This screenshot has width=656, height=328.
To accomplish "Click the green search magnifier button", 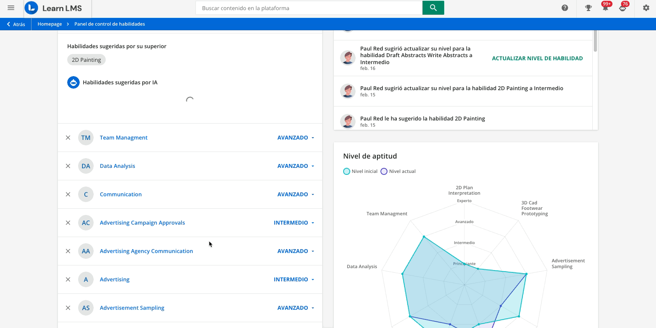I will pos(433,8).
